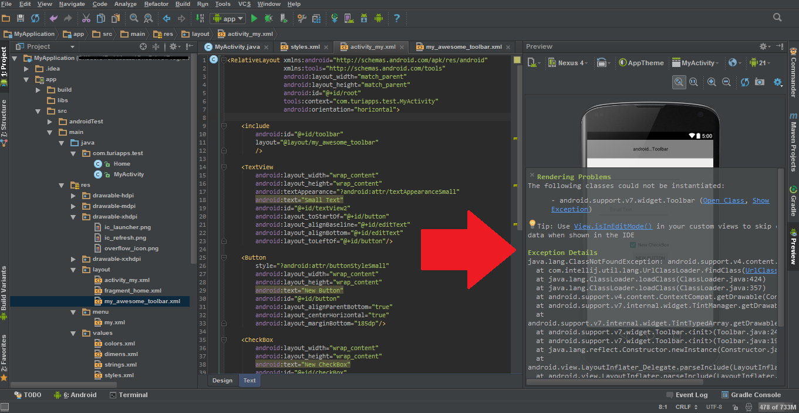Toggle the Commander side tool window
Viewport: 799px width, 413px height.
794,72
